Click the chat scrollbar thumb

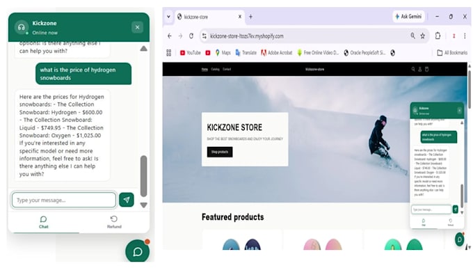pyautogui.click(x=143, y=176)
